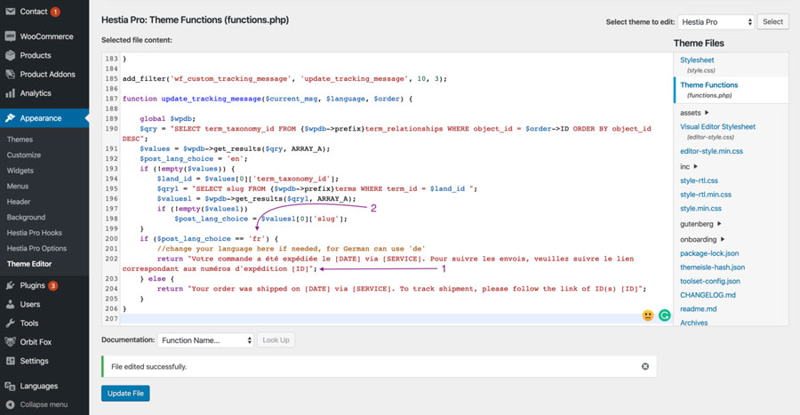800x415 pixels.
Task: Open the Menus submenu item
Action: [x=18, y=186]
